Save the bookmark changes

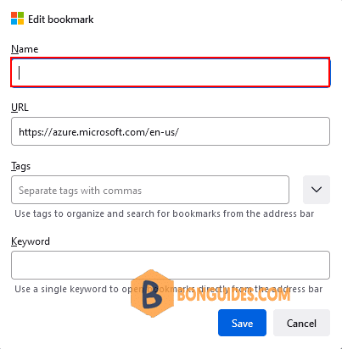point(242,323)
